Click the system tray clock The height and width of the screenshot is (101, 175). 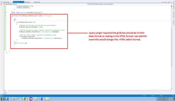[170, 99]
